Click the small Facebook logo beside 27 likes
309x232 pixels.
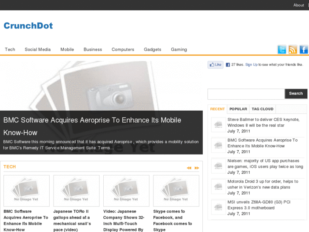point(228,65)
